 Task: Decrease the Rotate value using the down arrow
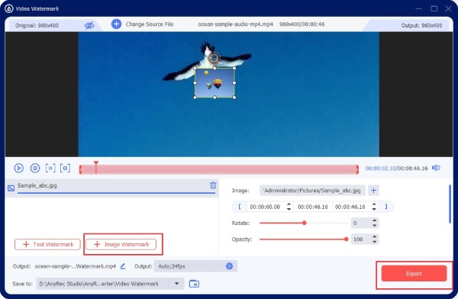tap(375, 226)
